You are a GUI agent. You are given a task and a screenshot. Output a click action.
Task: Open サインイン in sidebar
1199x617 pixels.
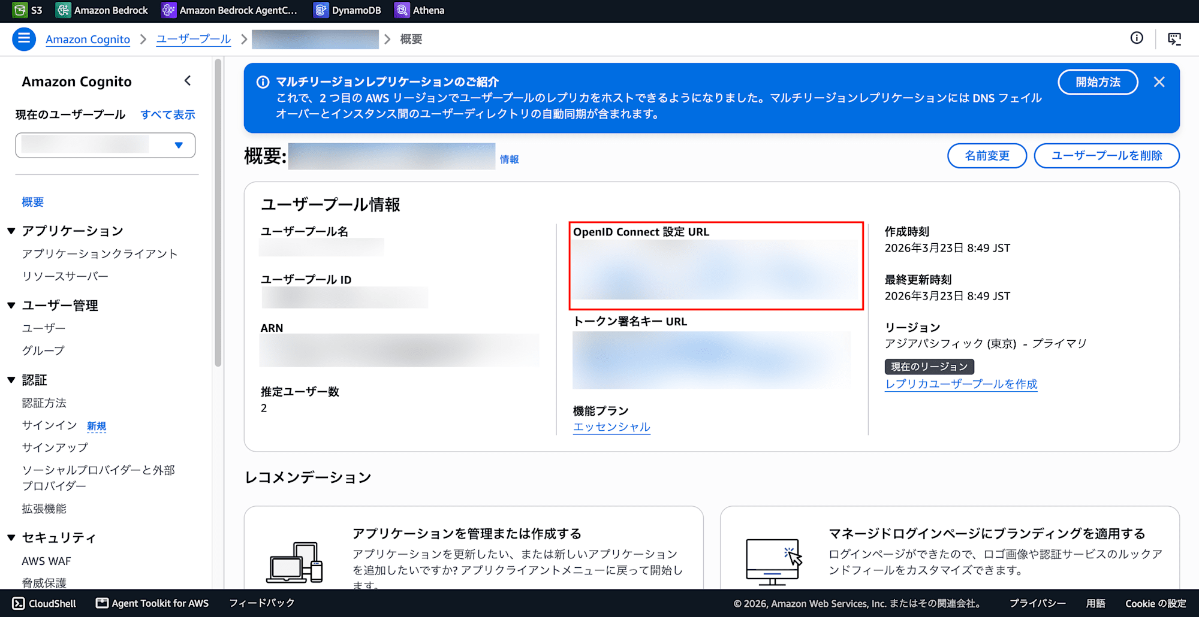coord(50,425)
